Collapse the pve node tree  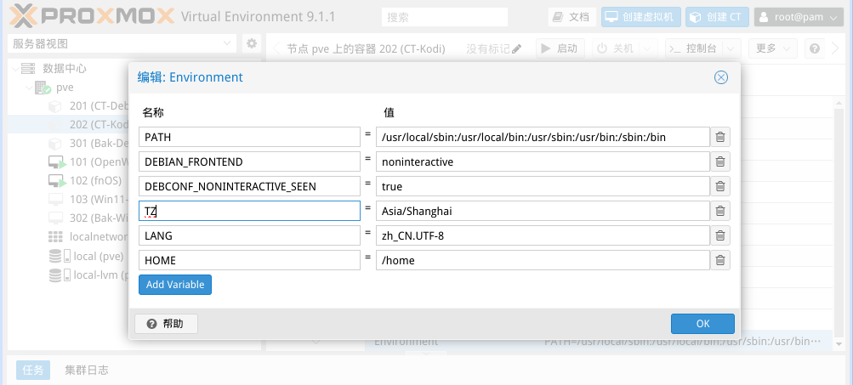pos(29,88)
